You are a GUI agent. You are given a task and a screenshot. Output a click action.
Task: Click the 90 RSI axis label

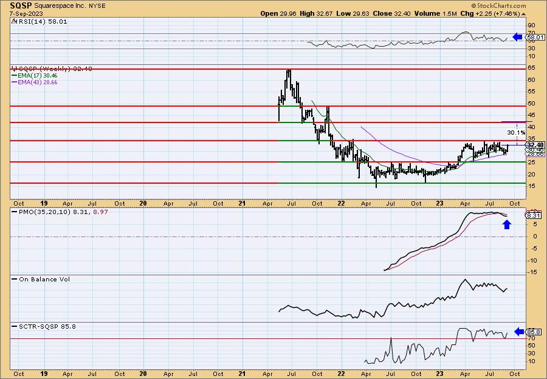pos(532,25)
